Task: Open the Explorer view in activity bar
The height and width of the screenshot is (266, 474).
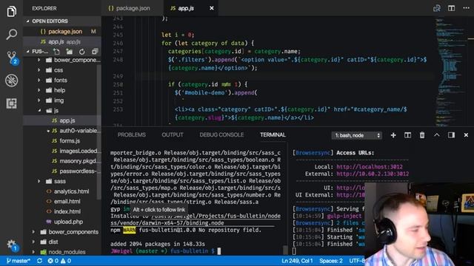Action: pyautogui.click(x=12, y=12)
